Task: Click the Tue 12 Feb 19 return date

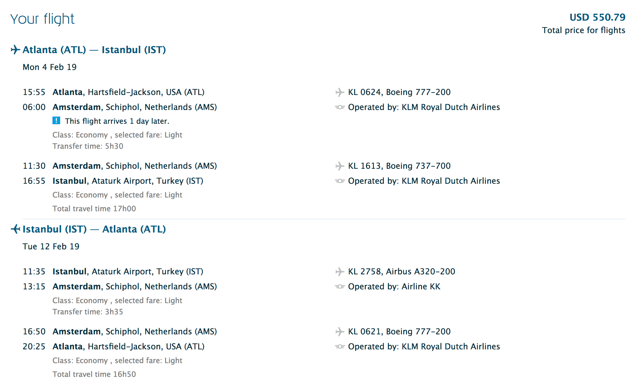Action: pos(51,247)
